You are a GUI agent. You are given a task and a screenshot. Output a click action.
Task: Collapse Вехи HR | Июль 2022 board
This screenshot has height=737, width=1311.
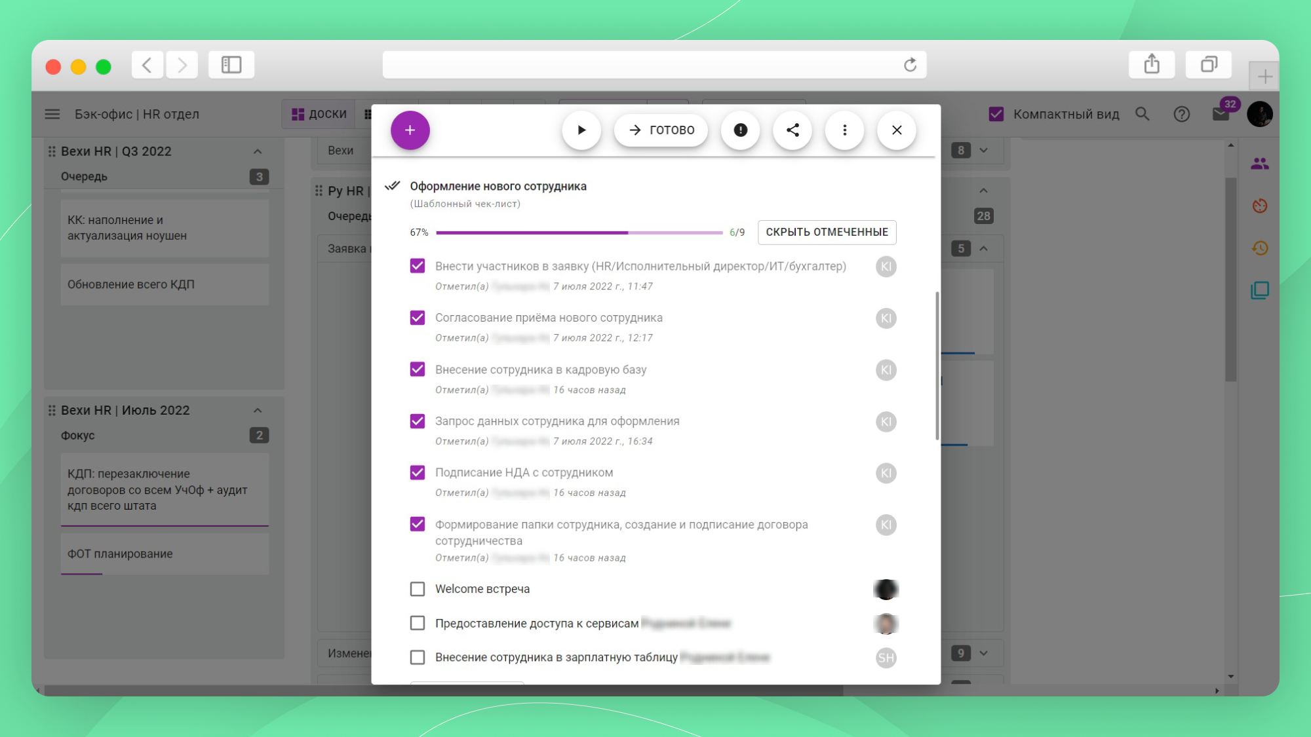[x=258, y=410]
